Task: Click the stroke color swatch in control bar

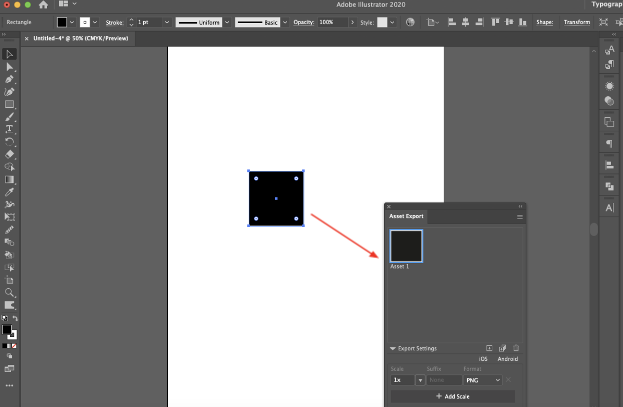Action: (x=85, y=22)
